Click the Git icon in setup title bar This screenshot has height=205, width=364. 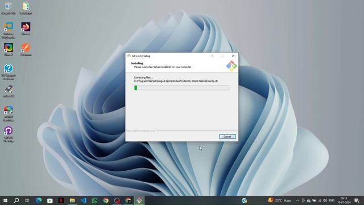point(129,56)
